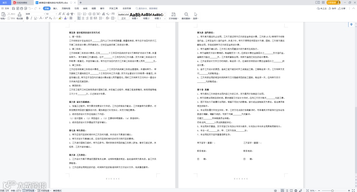Click the window layout icon in title bar
Screen dimensions: 357x192
coord(317,3)
